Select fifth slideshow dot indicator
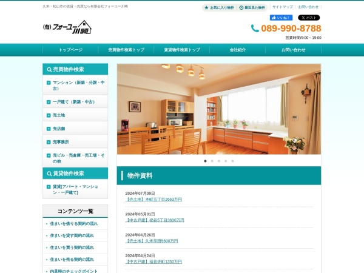This screenshot has width=364, height=273. click(x=232, y=161)
